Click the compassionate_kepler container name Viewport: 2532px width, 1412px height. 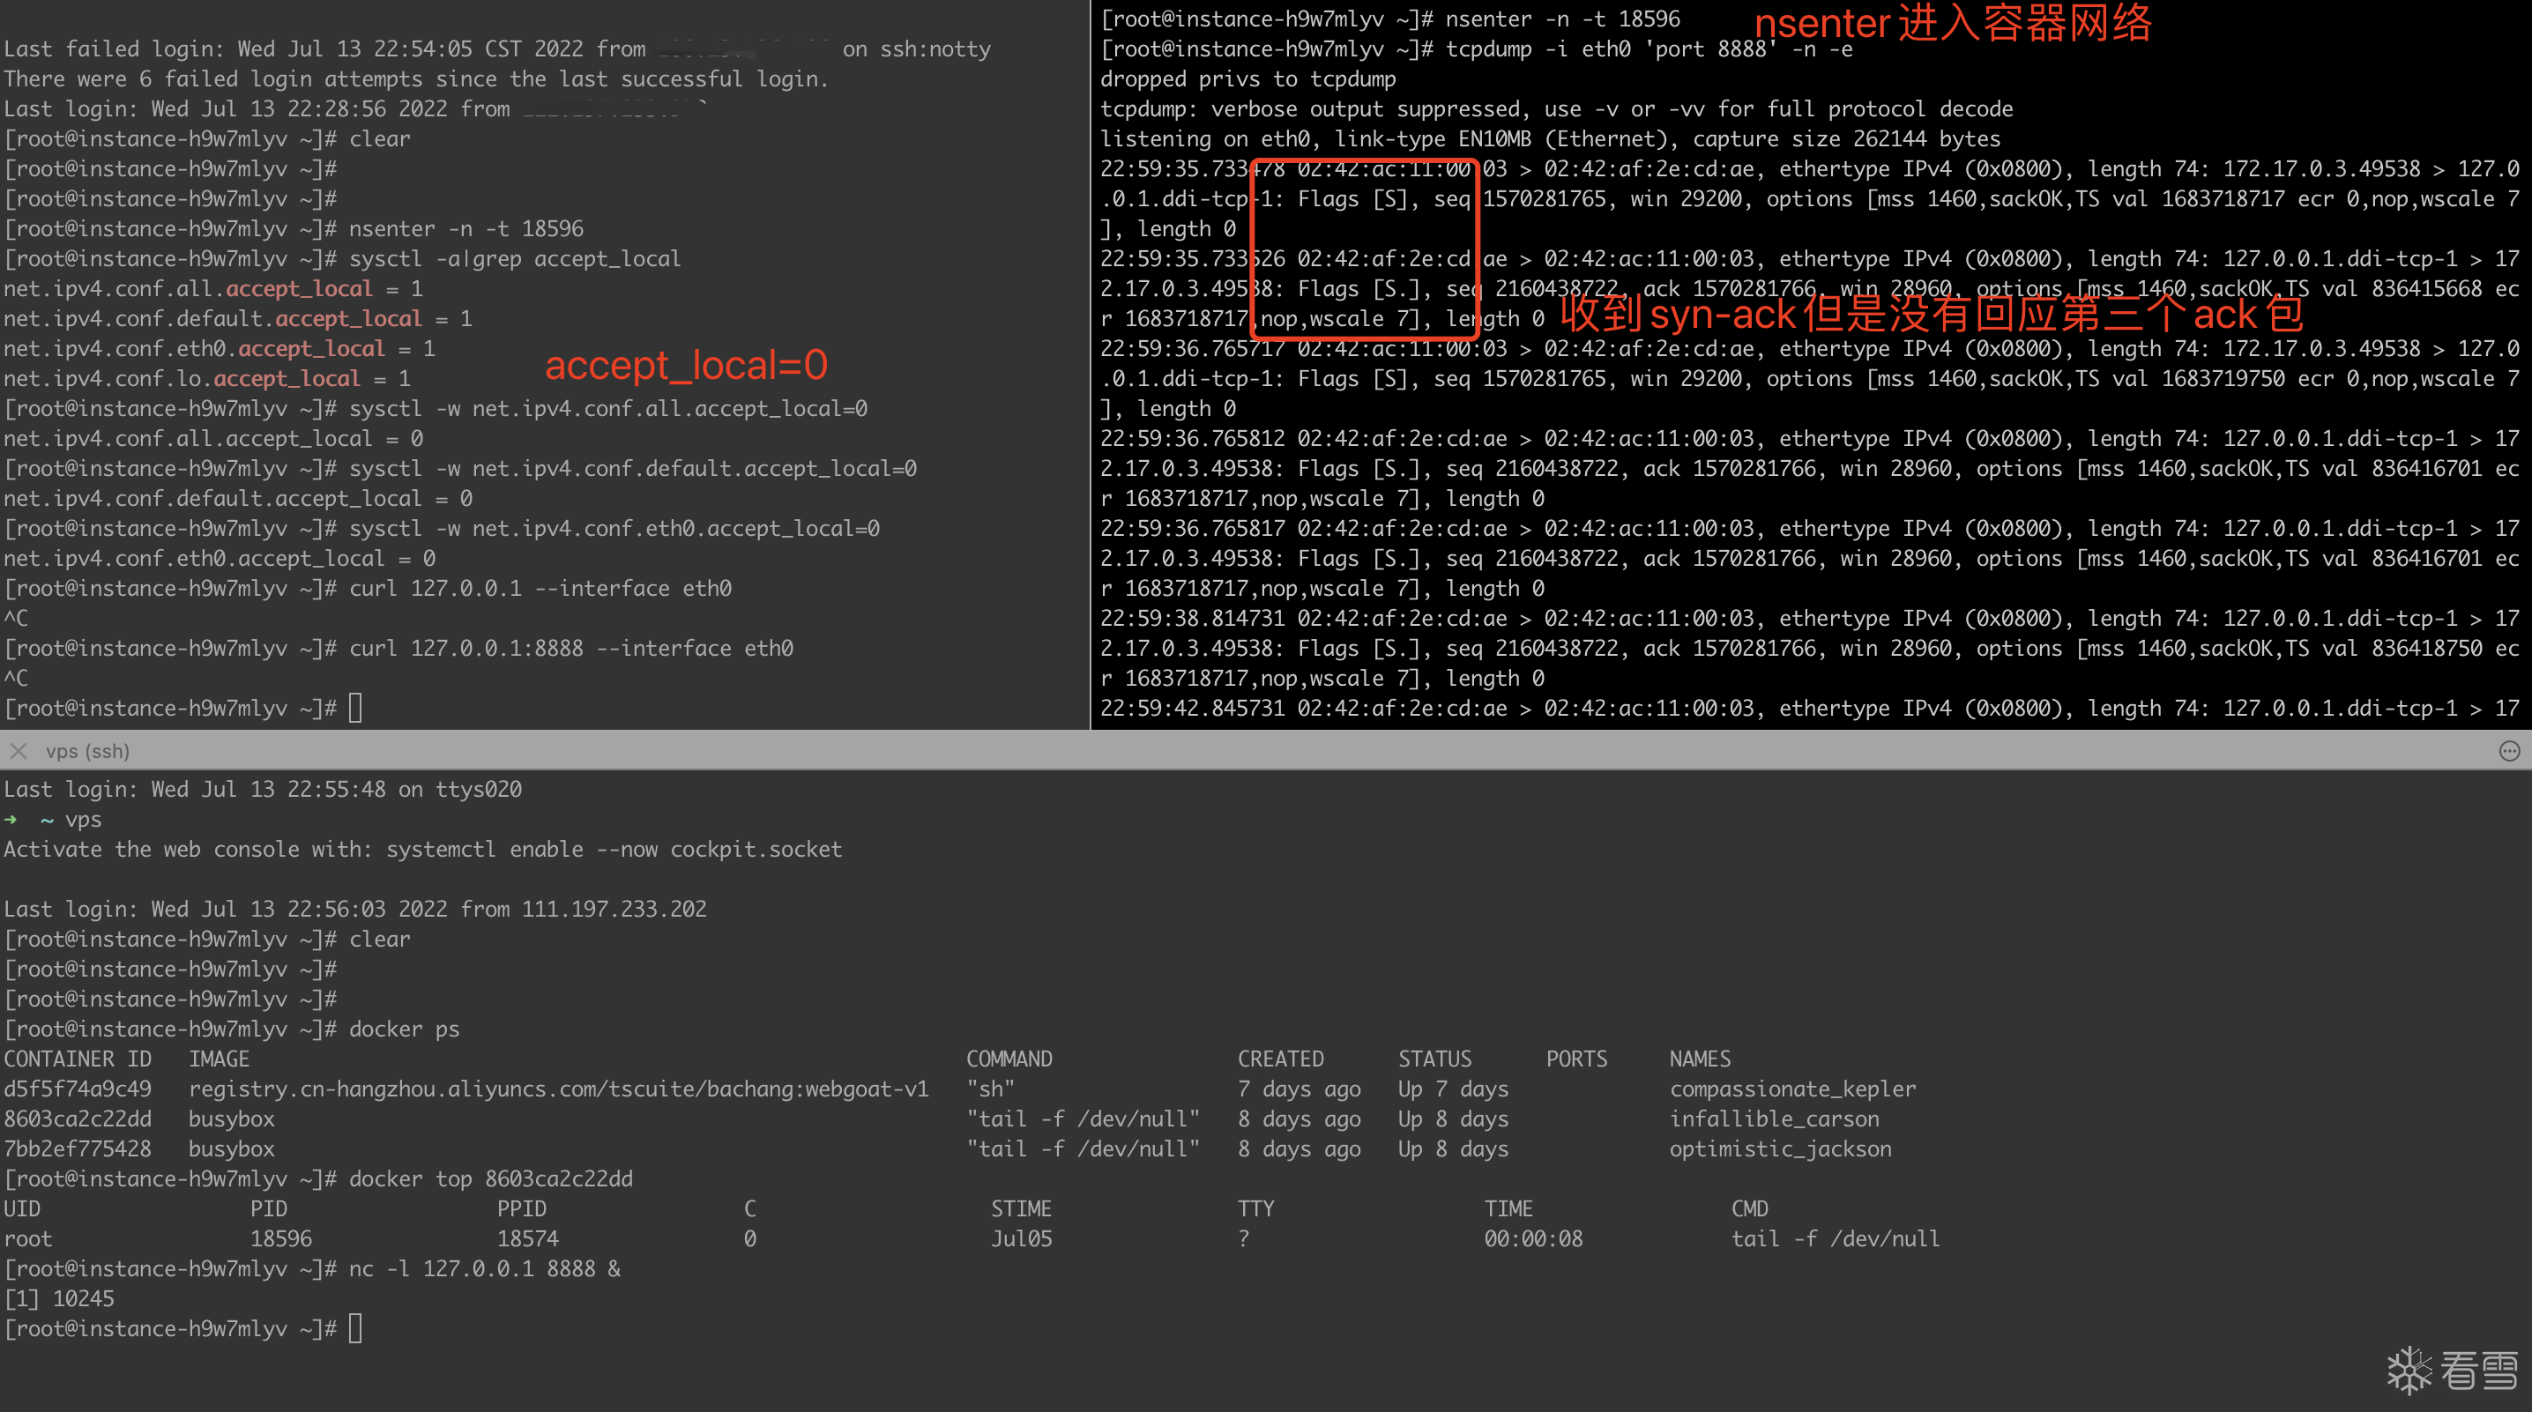(1791, 1089)
